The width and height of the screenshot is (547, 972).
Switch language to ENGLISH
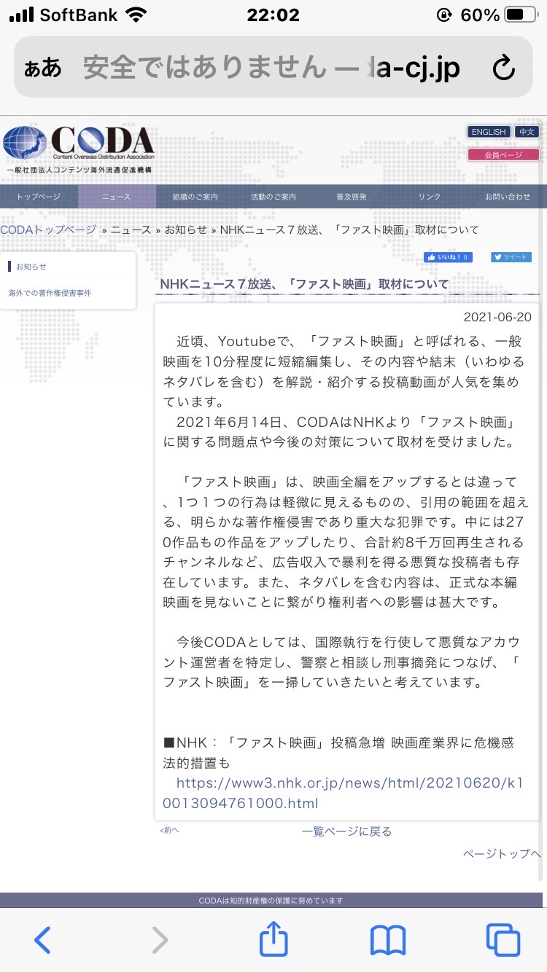489,132
